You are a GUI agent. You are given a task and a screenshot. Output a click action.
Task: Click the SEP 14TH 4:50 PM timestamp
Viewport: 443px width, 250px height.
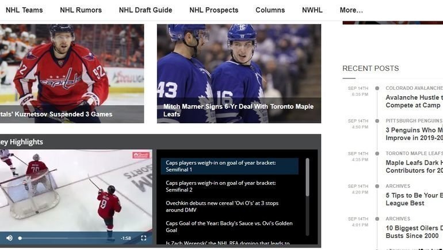pyautogui.click(x=358, y=124)
